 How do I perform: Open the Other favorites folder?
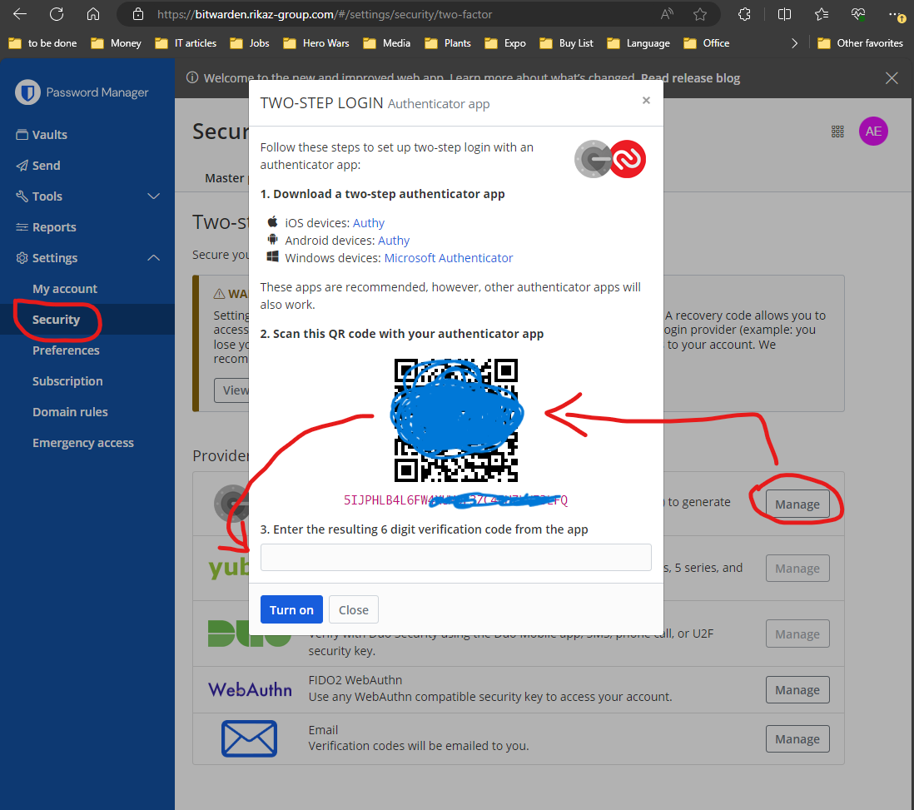[861, 43]
